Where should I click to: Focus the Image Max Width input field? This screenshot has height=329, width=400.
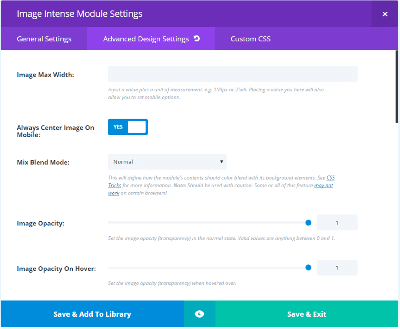233,74
